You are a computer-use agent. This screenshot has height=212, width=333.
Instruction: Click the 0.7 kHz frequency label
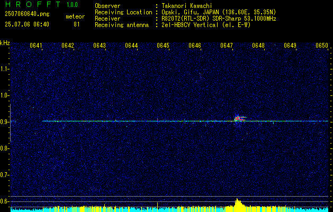tap(4, 175)
